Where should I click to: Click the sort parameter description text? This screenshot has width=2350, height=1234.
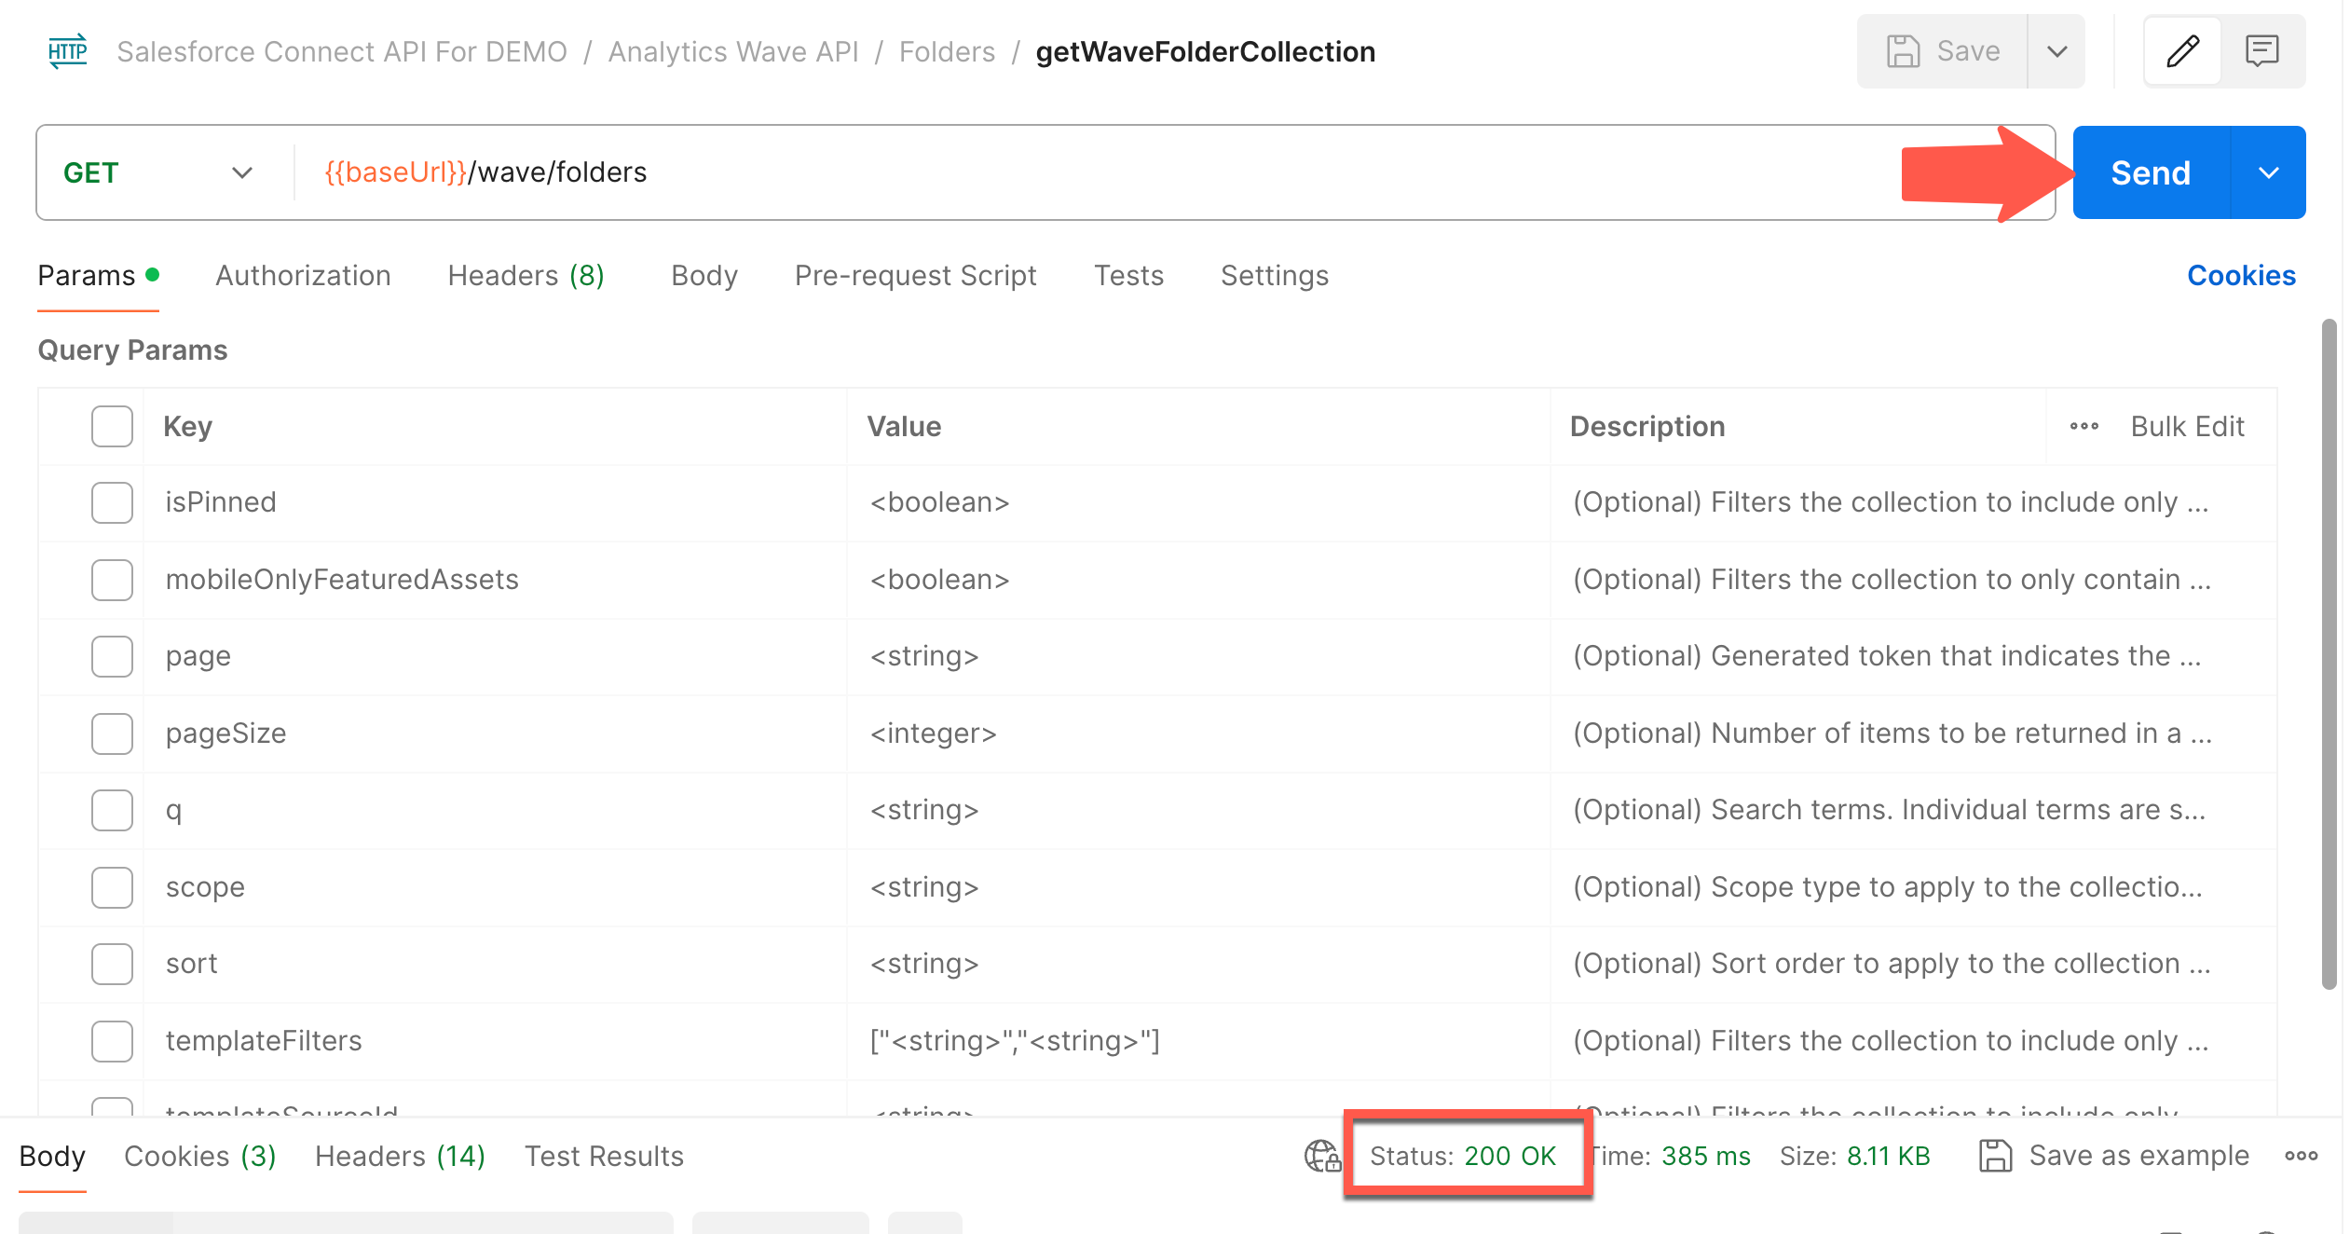[1892, 964]
